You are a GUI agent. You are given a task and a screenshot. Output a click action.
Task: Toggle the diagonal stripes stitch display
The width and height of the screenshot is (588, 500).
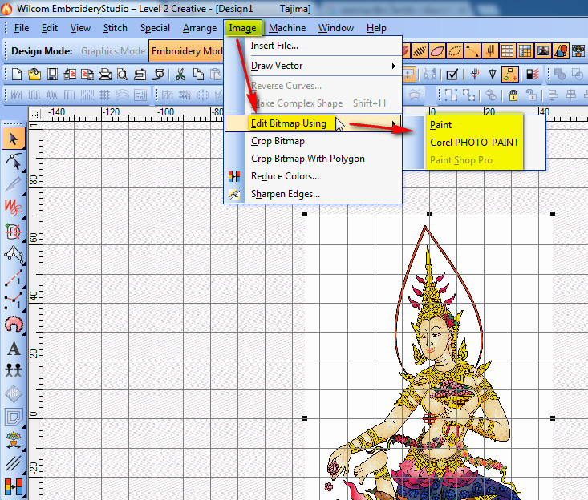click(419, 51)
